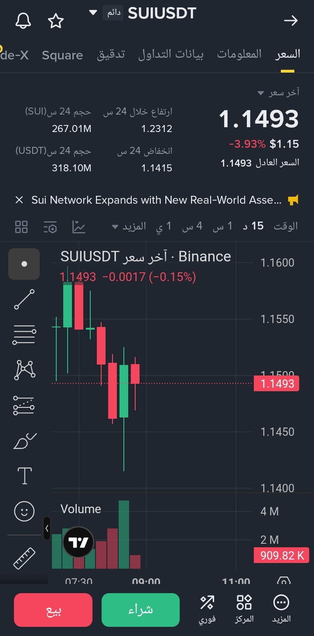Select the 15 minute timeframe
Viewport: 314px width, 636px height.
pos(253,226)
